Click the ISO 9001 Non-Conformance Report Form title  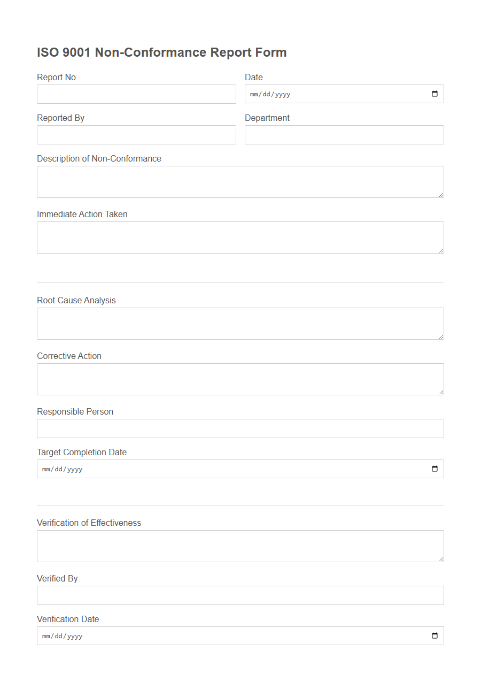161,52
